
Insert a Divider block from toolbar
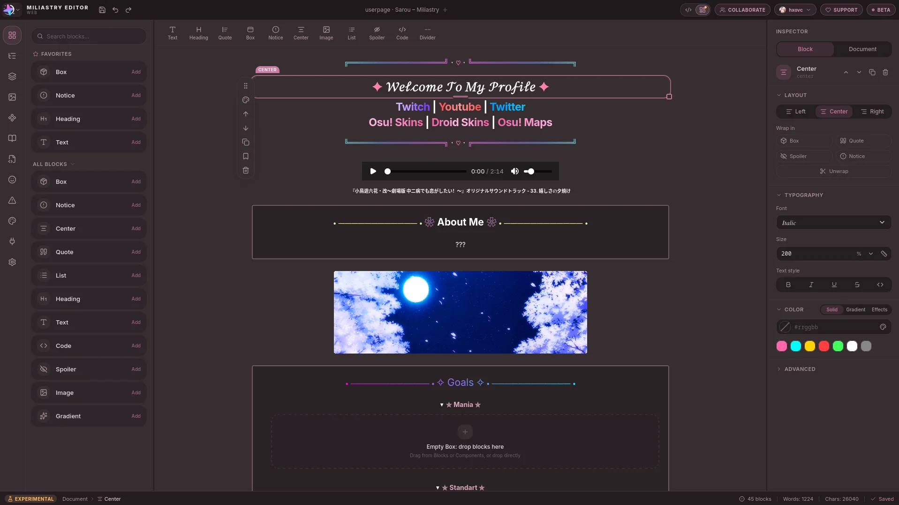[x=428, y=33]
